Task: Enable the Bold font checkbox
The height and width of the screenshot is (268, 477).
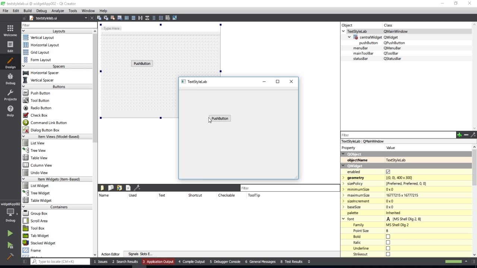Action: point(388,236)
